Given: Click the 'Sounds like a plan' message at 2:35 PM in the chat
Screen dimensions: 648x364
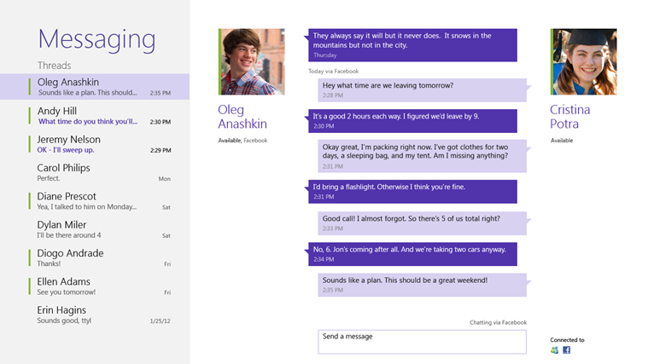Looking at the screenshot, I should pyautogui.click(x=422, y=285).
